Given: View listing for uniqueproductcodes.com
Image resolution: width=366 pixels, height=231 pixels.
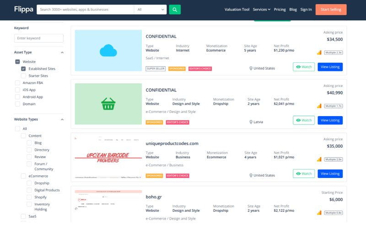Looking at the screenshot, I should (330, 174).
